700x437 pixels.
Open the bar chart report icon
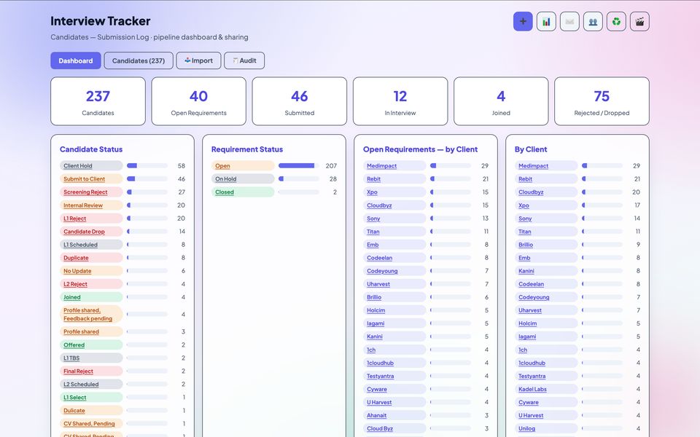pyautogui.click(x=546, y=21)
